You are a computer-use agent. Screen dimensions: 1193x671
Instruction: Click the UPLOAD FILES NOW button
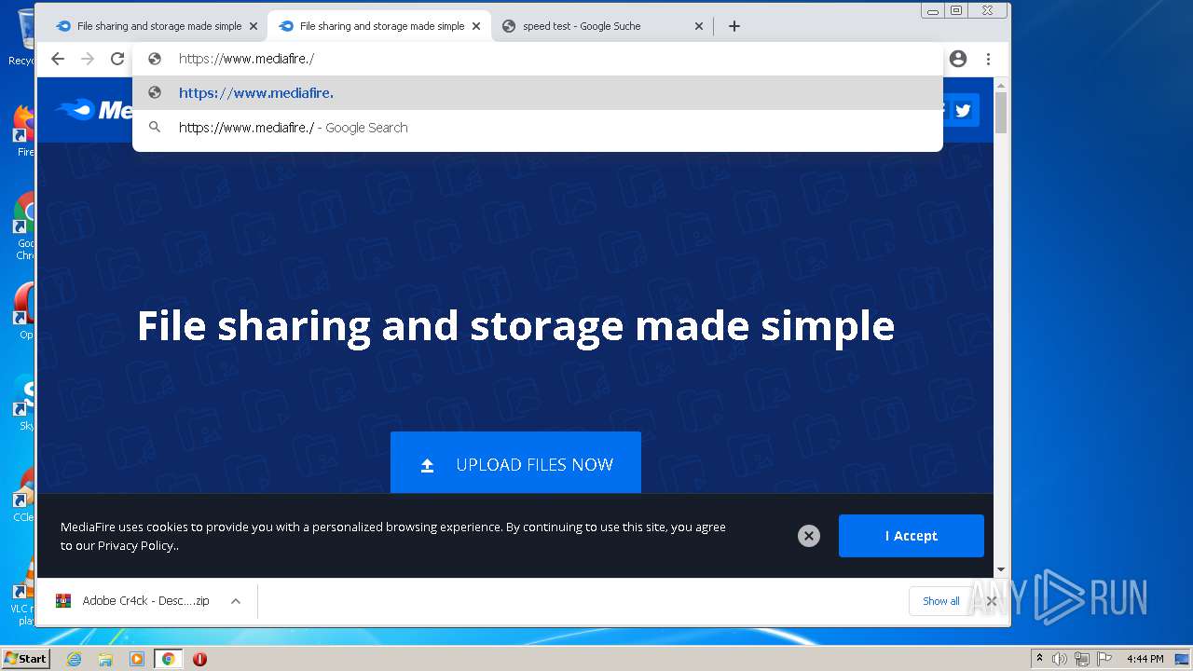click(515, 464)
